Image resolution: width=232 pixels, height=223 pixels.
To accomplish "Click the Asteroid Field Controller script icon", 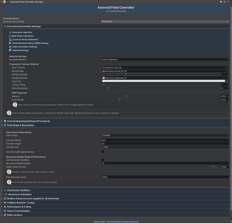I will point(4,2).
